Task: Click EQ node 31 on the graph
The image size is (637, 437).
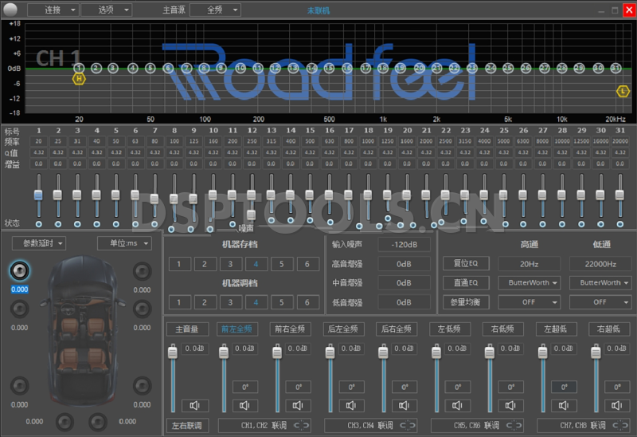Action: 616,68
